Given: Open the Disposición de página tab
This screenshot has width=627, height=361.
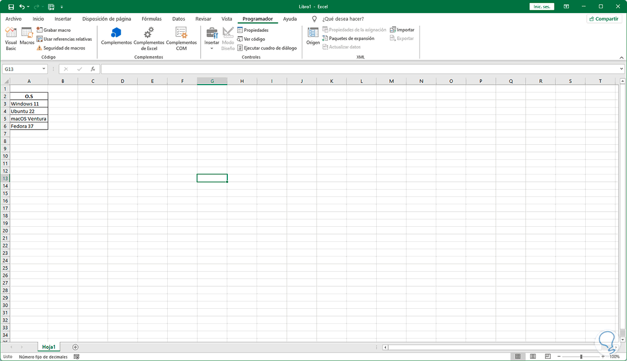Looking at the screenshot, I should point(107,19).
